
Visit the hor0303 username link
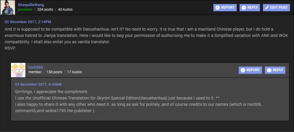coord(36,67)
